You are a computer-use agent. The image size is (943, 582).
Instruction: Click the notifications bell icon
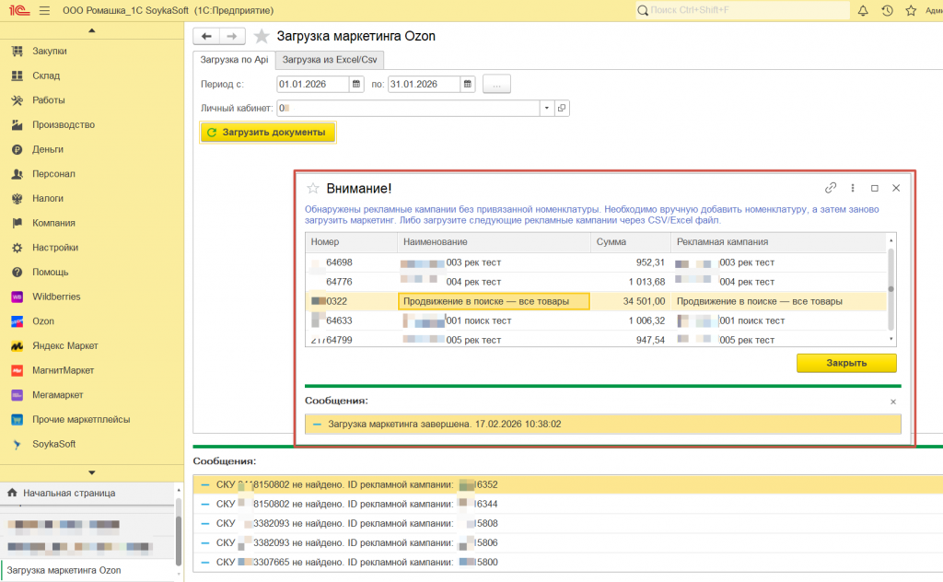pyautogui.click(x=863, y=11)
